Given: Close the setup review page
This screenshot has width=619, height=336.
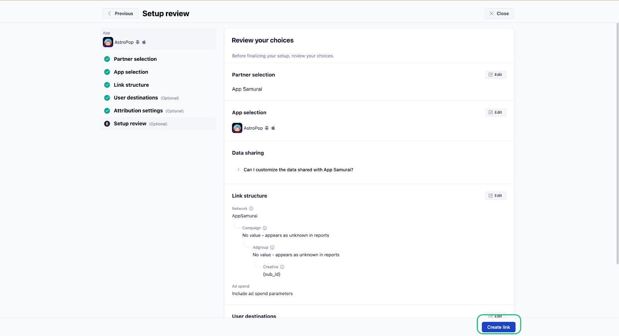Looking at the screenshot, I should coord(499,14).
